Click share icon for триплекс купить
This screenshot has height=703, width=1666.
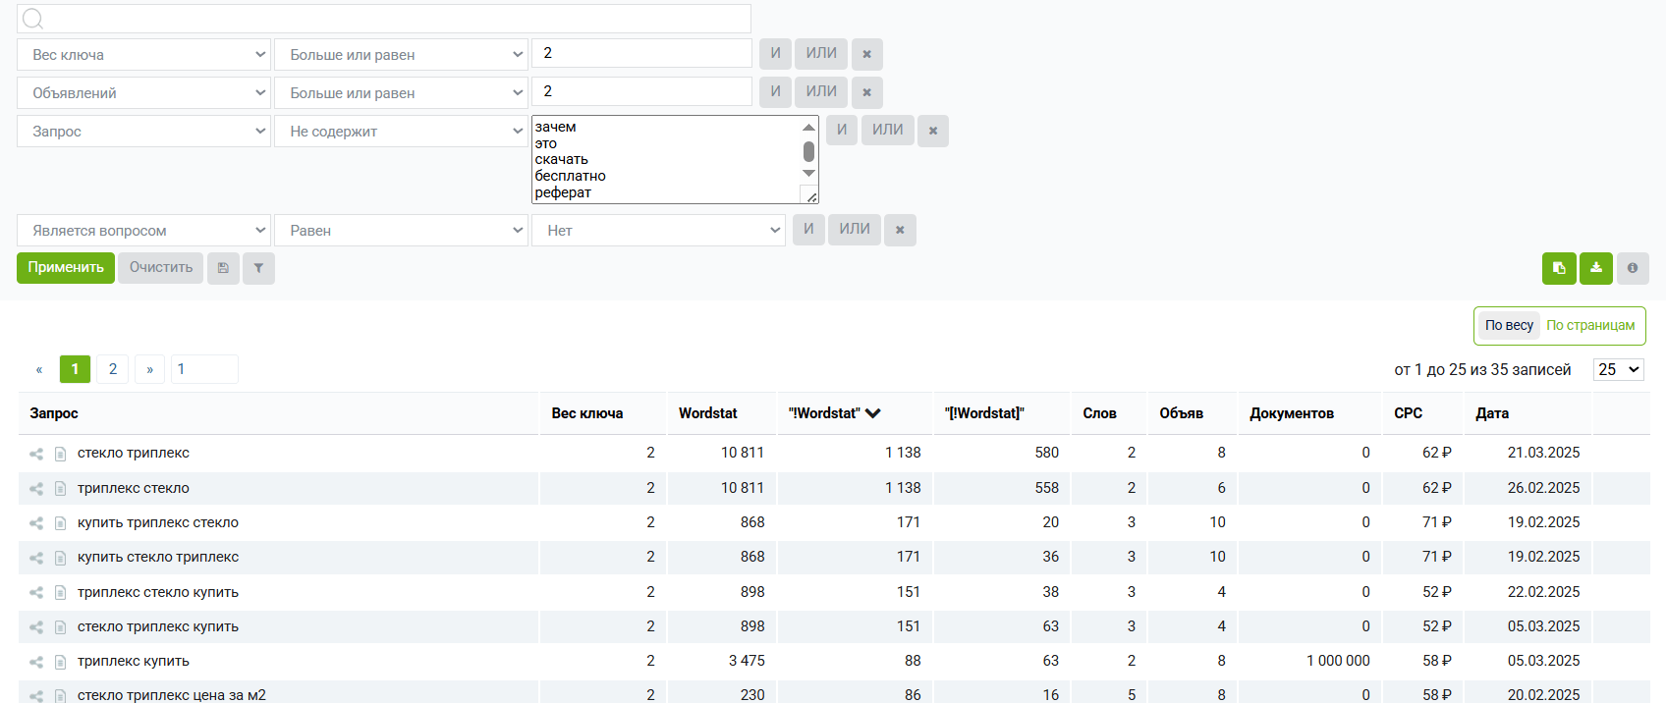click(36, 662)
